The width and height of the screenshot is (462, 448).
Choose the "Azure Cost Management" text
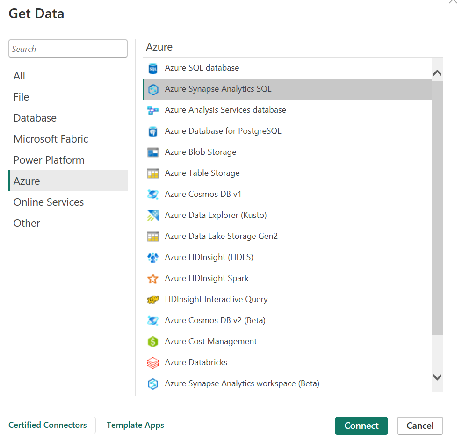211,341
